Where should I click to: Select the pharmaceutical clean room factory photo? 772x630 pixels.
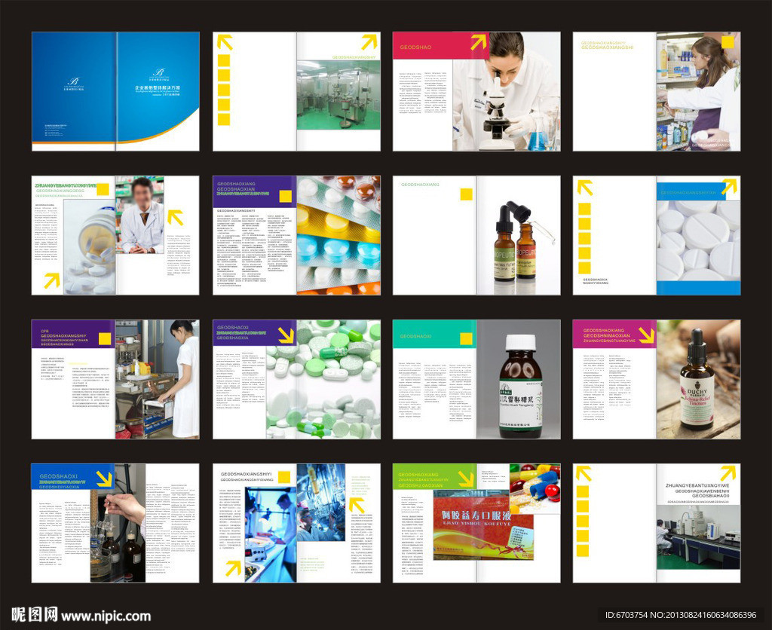(339, 95)
